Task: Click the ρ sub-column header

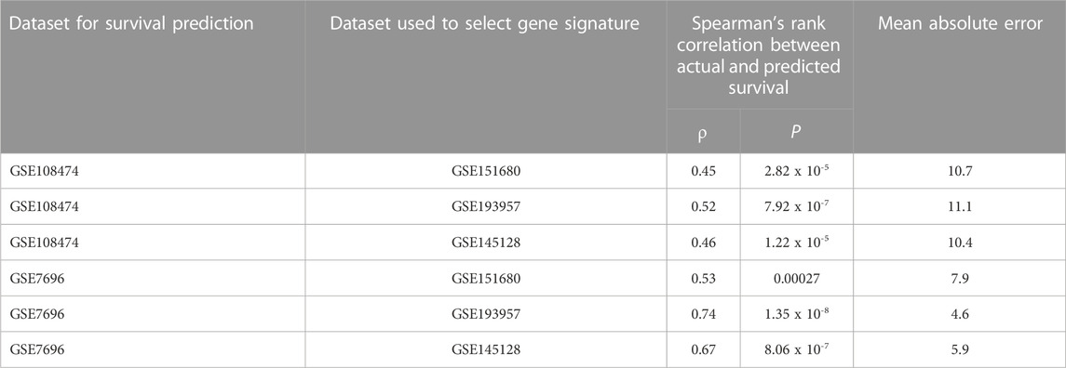Action: click(703, 133)
